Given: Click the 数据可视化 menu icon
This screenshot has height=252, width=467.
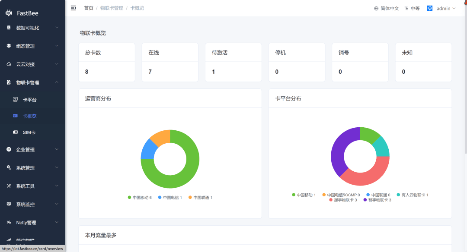Looking at the screenshot, I should point(9,28).
